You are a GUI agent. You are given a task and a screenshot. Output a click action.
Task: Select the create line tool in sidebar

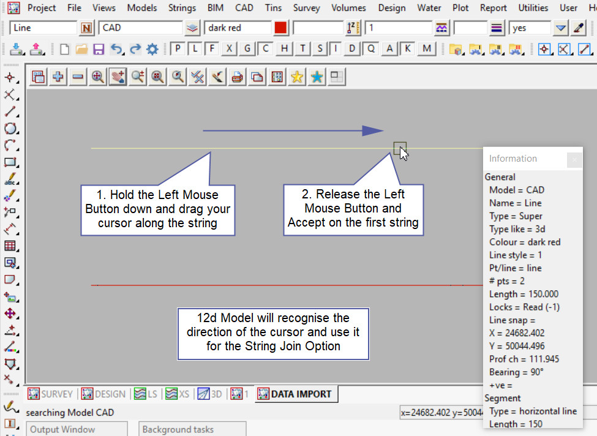click(x=10, y=112)
